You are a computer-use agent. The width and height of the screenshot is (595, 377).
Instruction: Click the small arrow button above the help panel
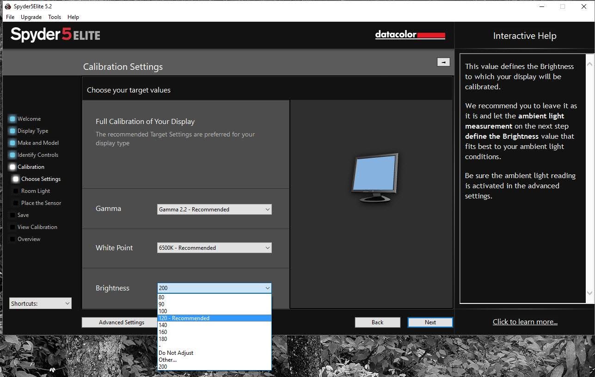[443, 62]
